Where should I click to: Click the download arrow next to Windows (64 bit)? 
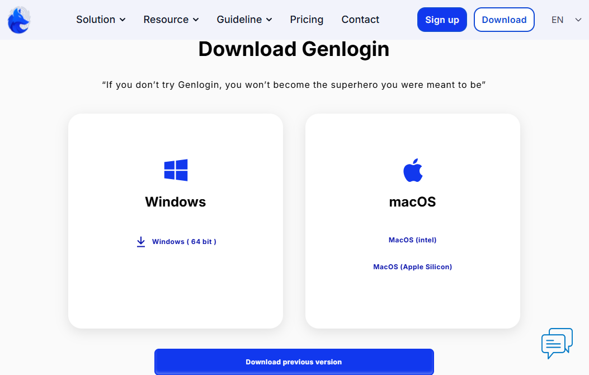tap(140, 241)
